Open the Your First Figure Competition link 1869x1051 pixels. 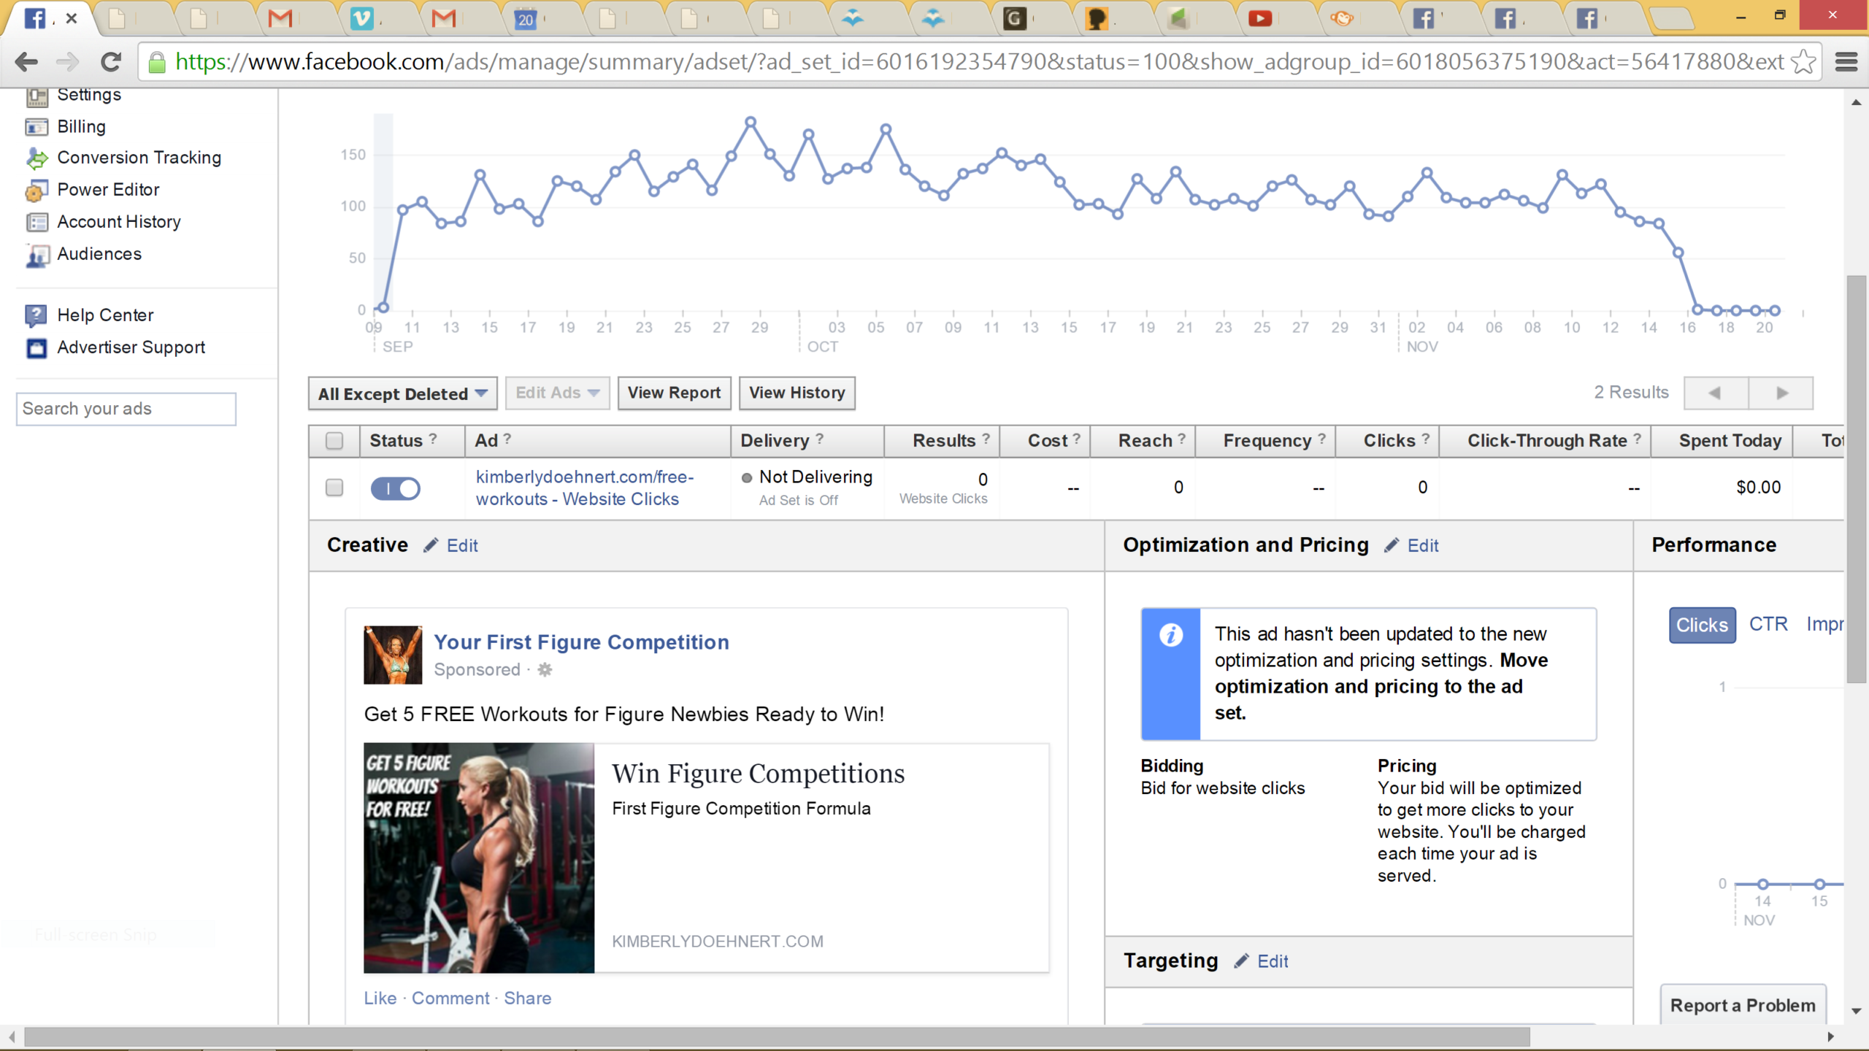[581, 642]
